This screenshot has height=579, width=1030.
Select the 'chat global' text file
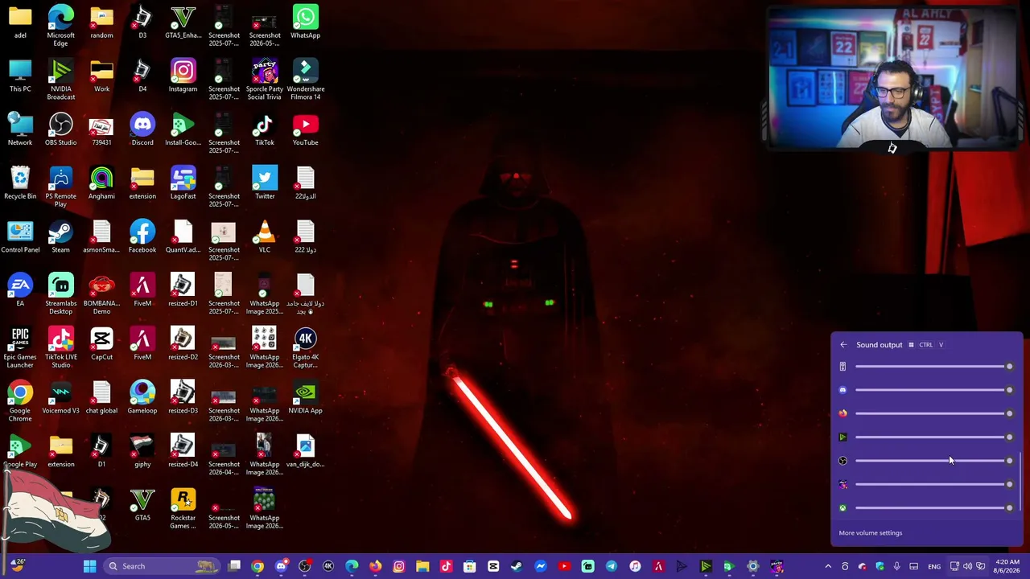click(x=101, y=397)
